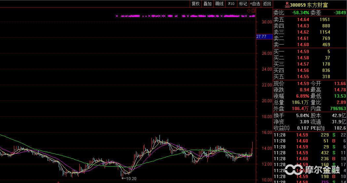The image size is (347, 183).
Task: Select the 买二 bid row at 14.58
Action: click(x=310, y=58)
